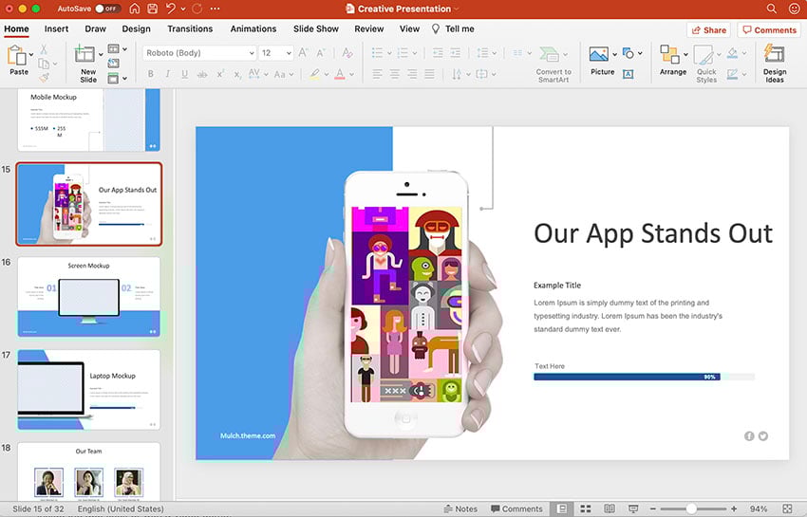Switch to the Slide Show tab
The height and width of the screenshot is (517, 807).
tap(315, 28)
